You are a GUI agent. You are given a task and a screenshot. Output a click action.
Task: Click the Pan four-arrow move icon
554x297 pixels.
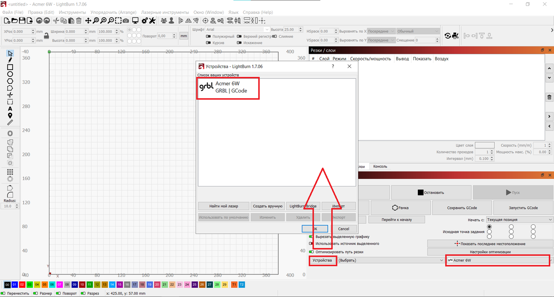tap(88, 21)
